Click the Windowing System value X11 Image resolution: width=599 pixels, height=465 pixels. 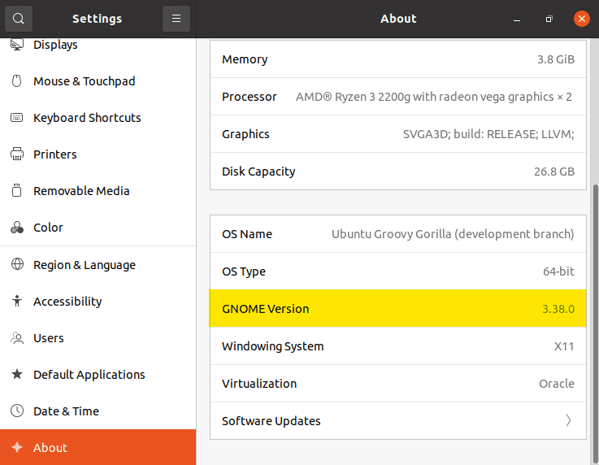point(564,346)
